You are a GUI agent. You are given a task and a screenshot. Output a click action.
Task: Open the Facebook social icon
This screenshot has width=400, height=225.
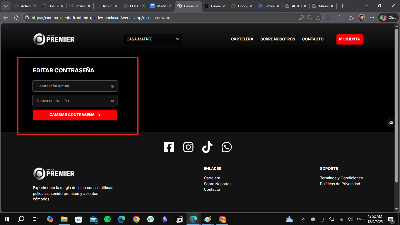pyautogui.click(x=169, y=147)
